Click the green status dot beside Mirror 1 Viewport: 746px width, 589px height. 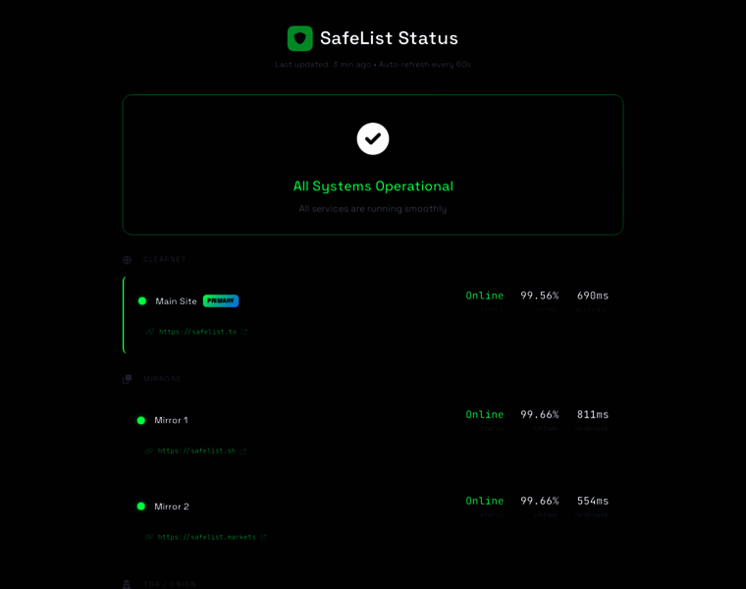tap(141, 420)
